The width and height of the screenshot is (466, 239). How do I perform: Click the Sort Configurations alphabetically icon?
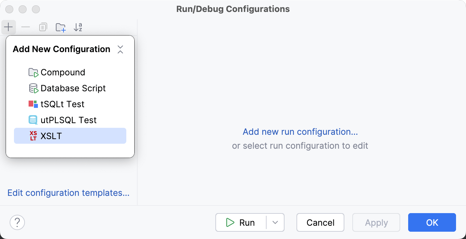coord(78,27)
